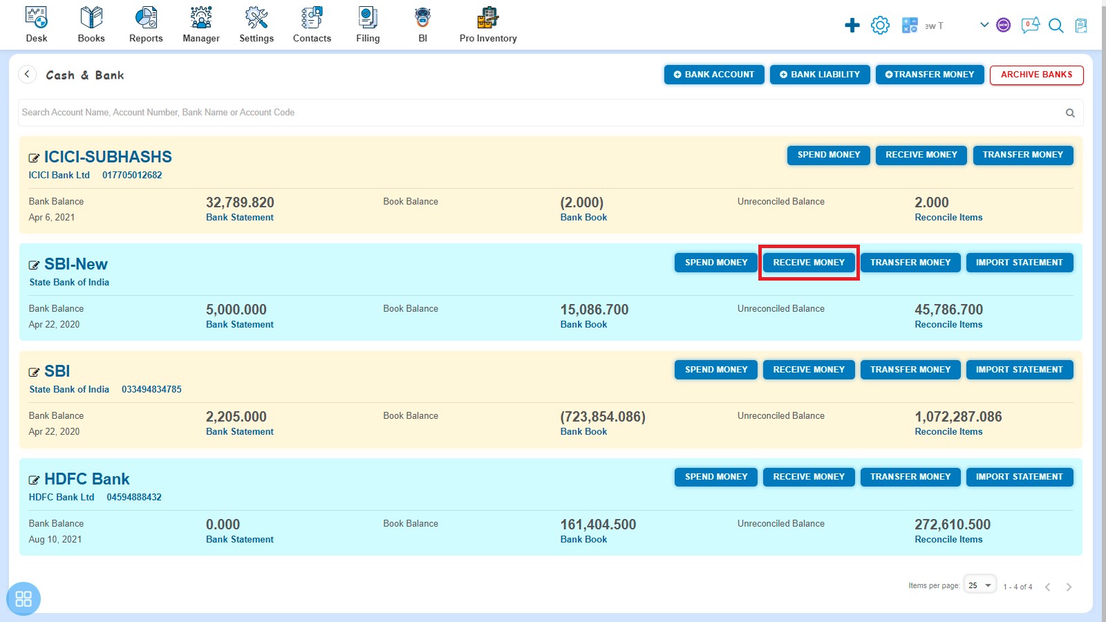Open the SBI-New account title
This screenshot has width=1106, height=622.
pyautogui.click(x=76, y=264)
